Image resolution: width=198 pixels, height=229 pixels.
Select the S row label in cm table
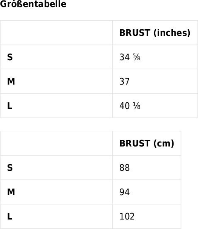click(10, 168)
